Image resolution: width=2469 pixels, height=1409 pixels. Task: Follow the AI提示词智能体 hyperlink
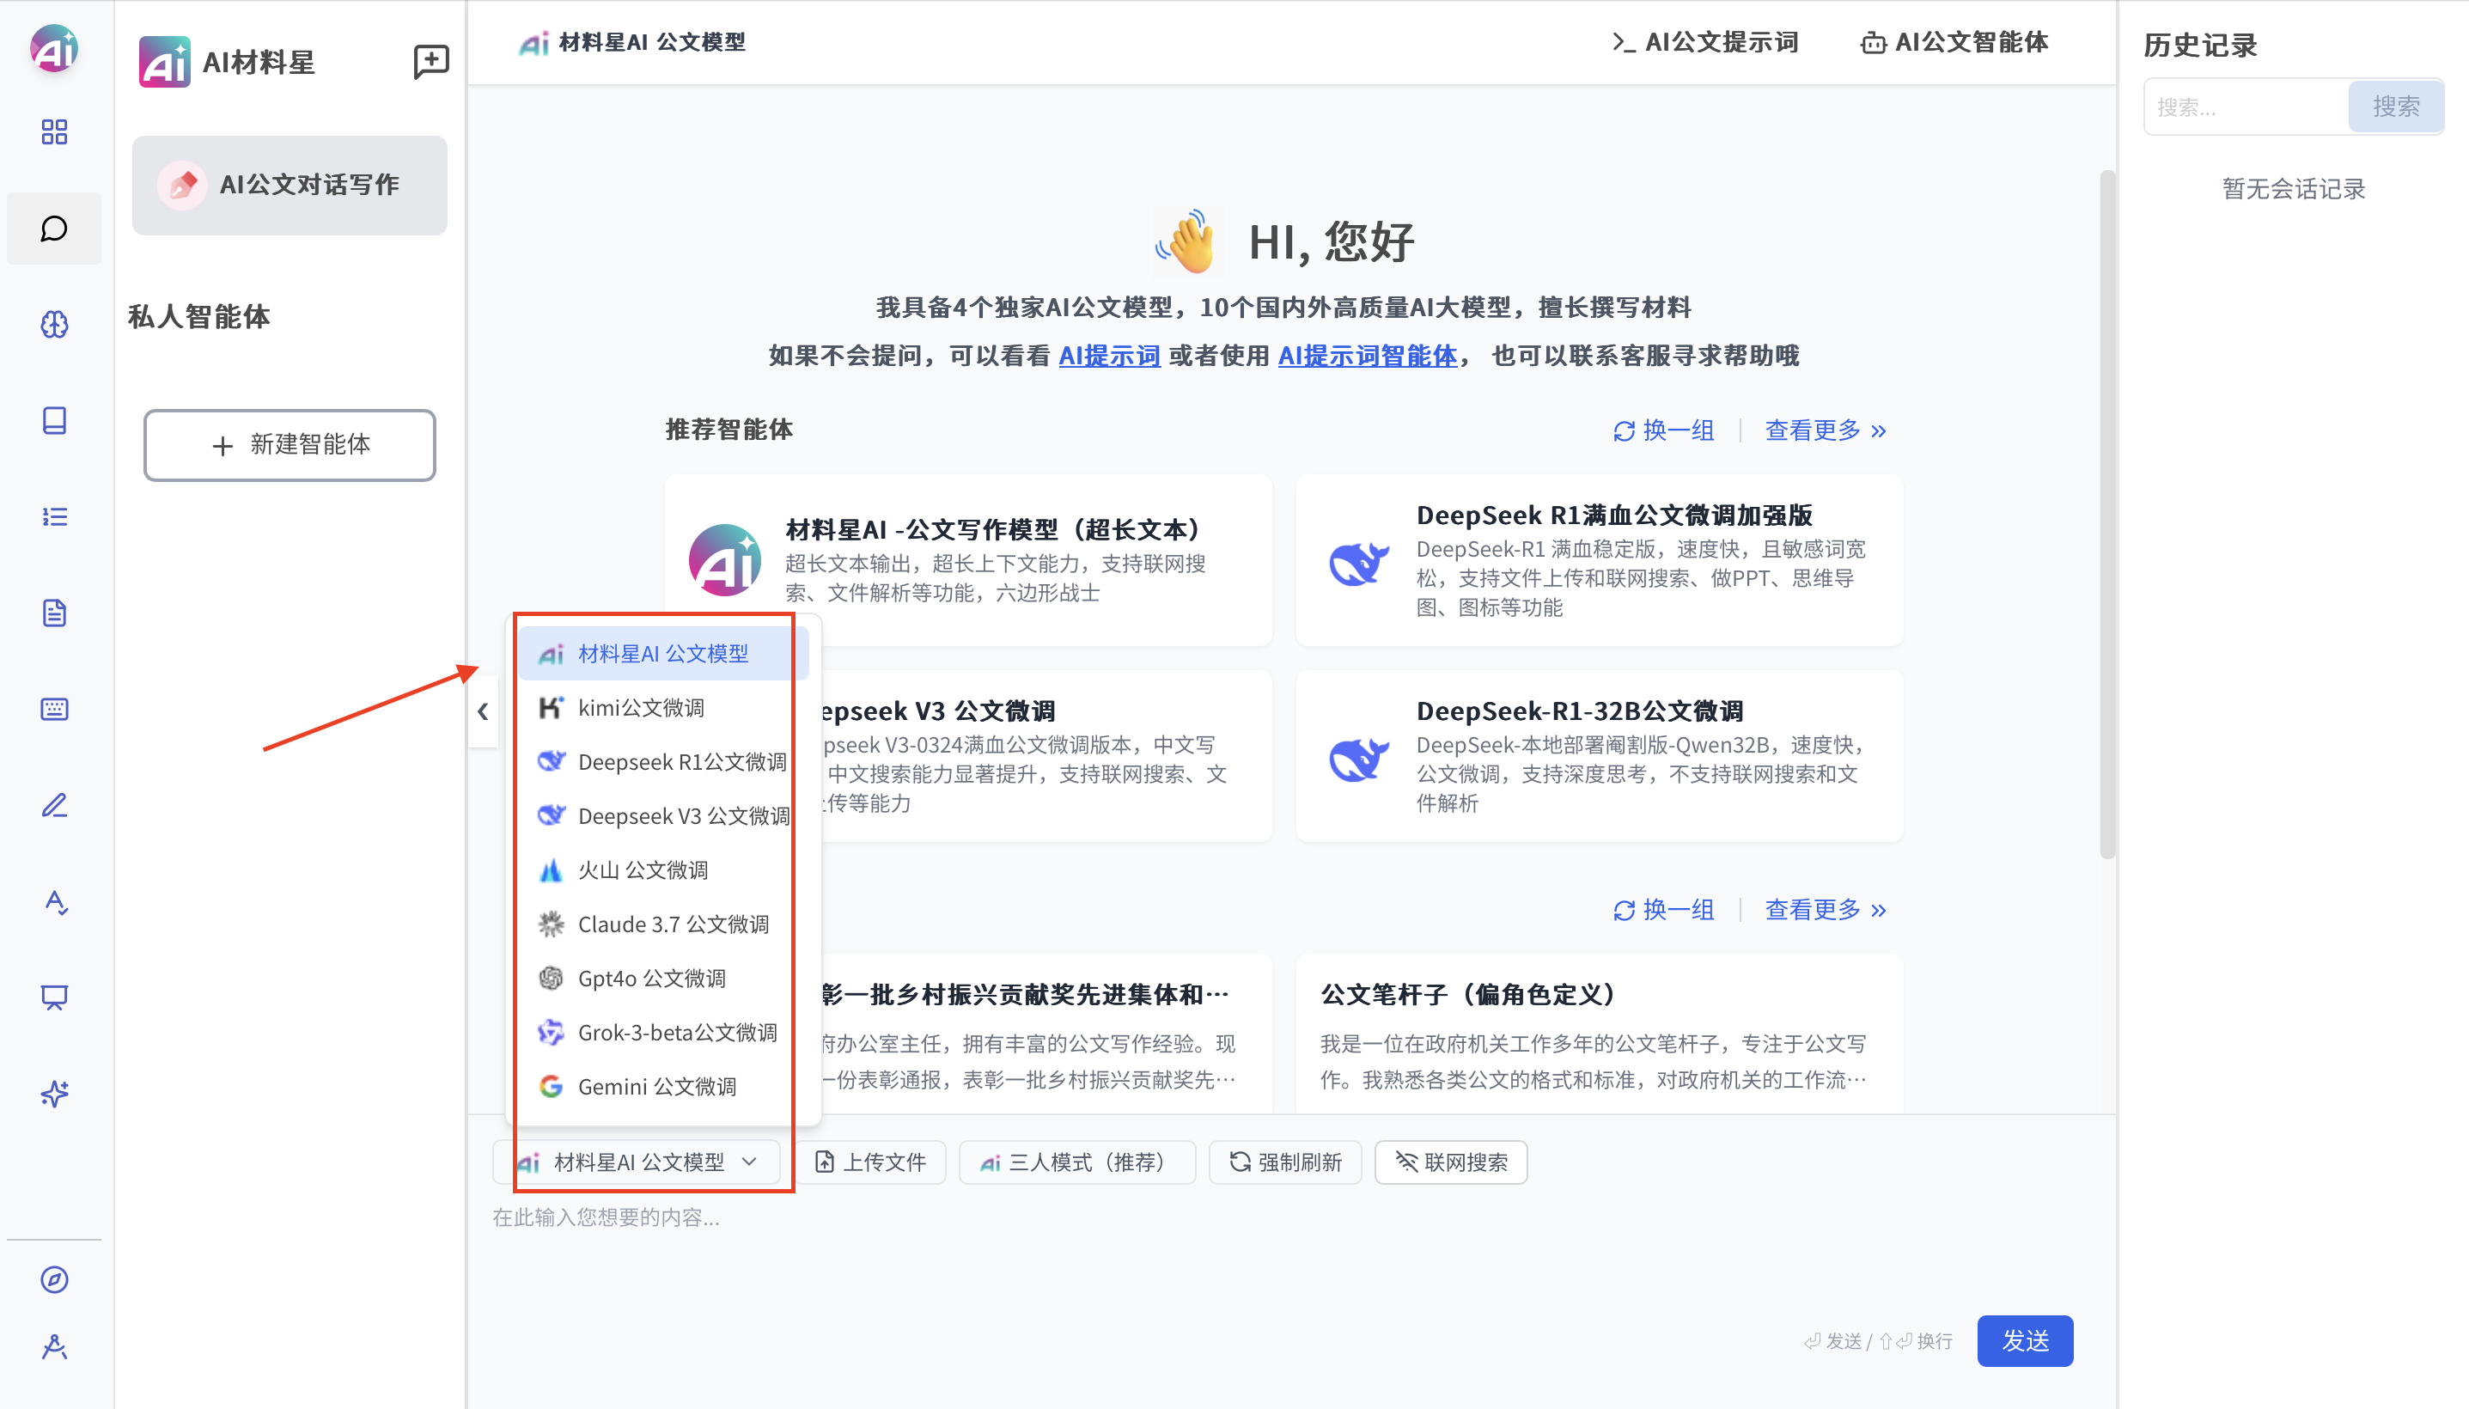click(1366, 357)
